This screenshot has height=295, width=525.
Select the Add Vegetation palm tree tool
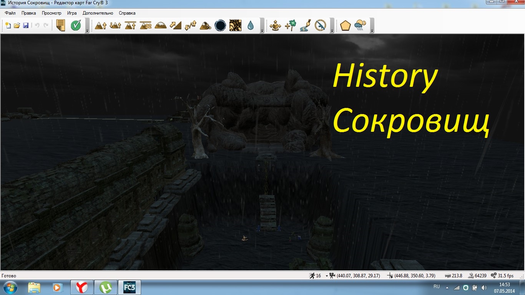290,25
